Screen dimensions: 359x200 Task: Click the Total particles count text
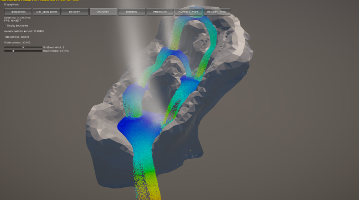click(17, 37)
